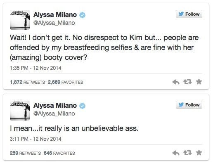The width and height of the screenshot is (213, 163).
Task: Follow Alyssa Milano from the second tweet
Action: coord(189,105)
